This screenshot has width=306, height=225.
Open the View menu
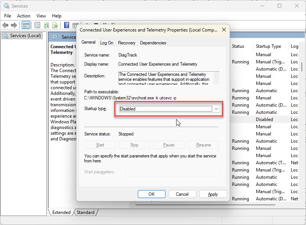pyautogui.click(x=41, y=16)
